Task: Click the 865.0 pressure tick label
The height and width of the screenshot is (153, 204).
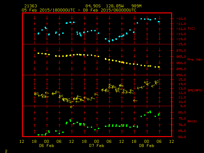Action: pyautogui.click(x=181, y=57)
